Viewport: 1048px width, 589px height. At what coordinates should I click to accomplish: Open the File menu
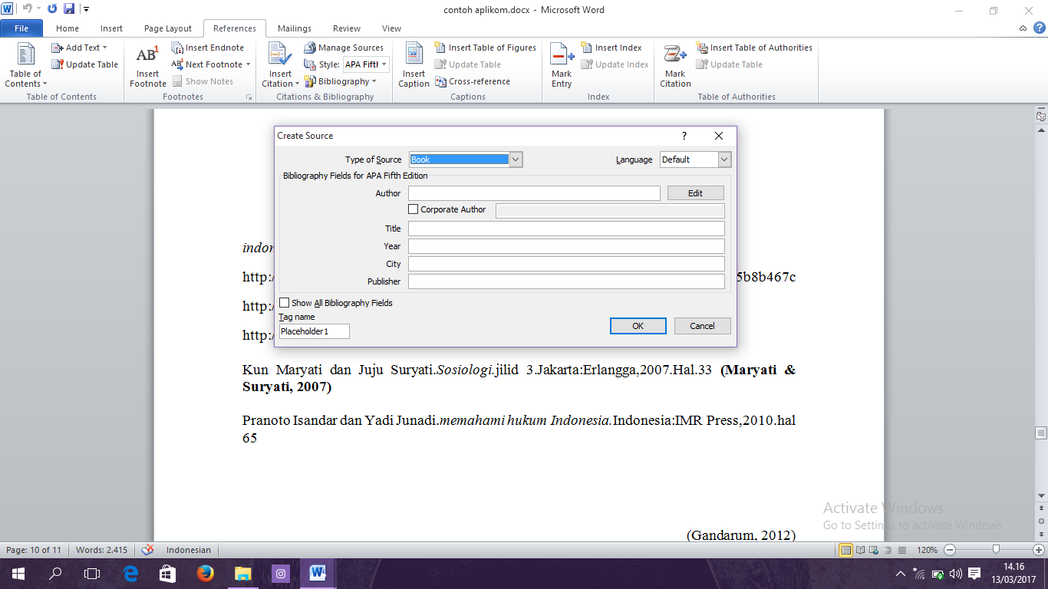click(x=21, y=28)
